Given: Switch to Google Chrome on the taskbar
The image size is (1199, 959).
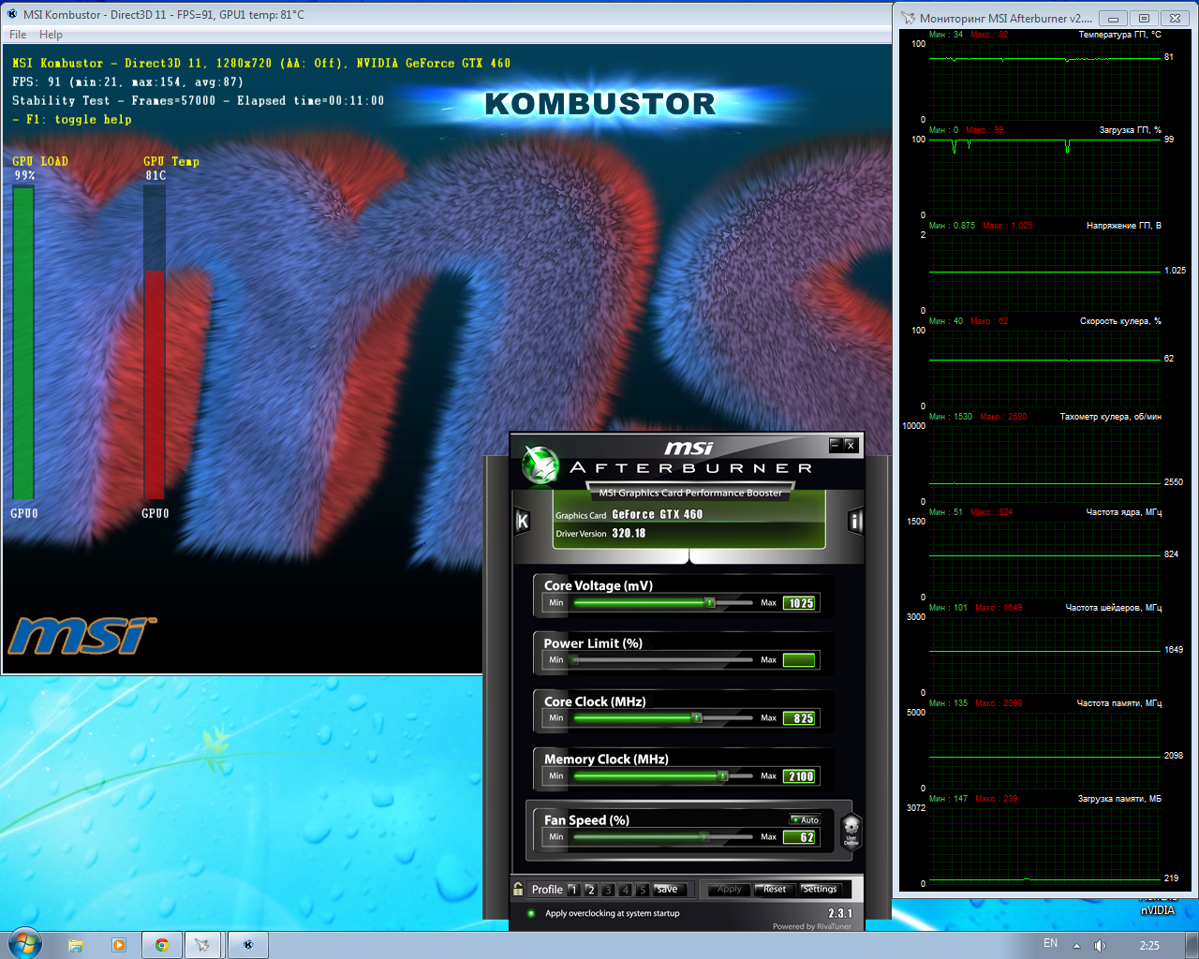Looking at the screenshot, I should click(x=161, y=945).
